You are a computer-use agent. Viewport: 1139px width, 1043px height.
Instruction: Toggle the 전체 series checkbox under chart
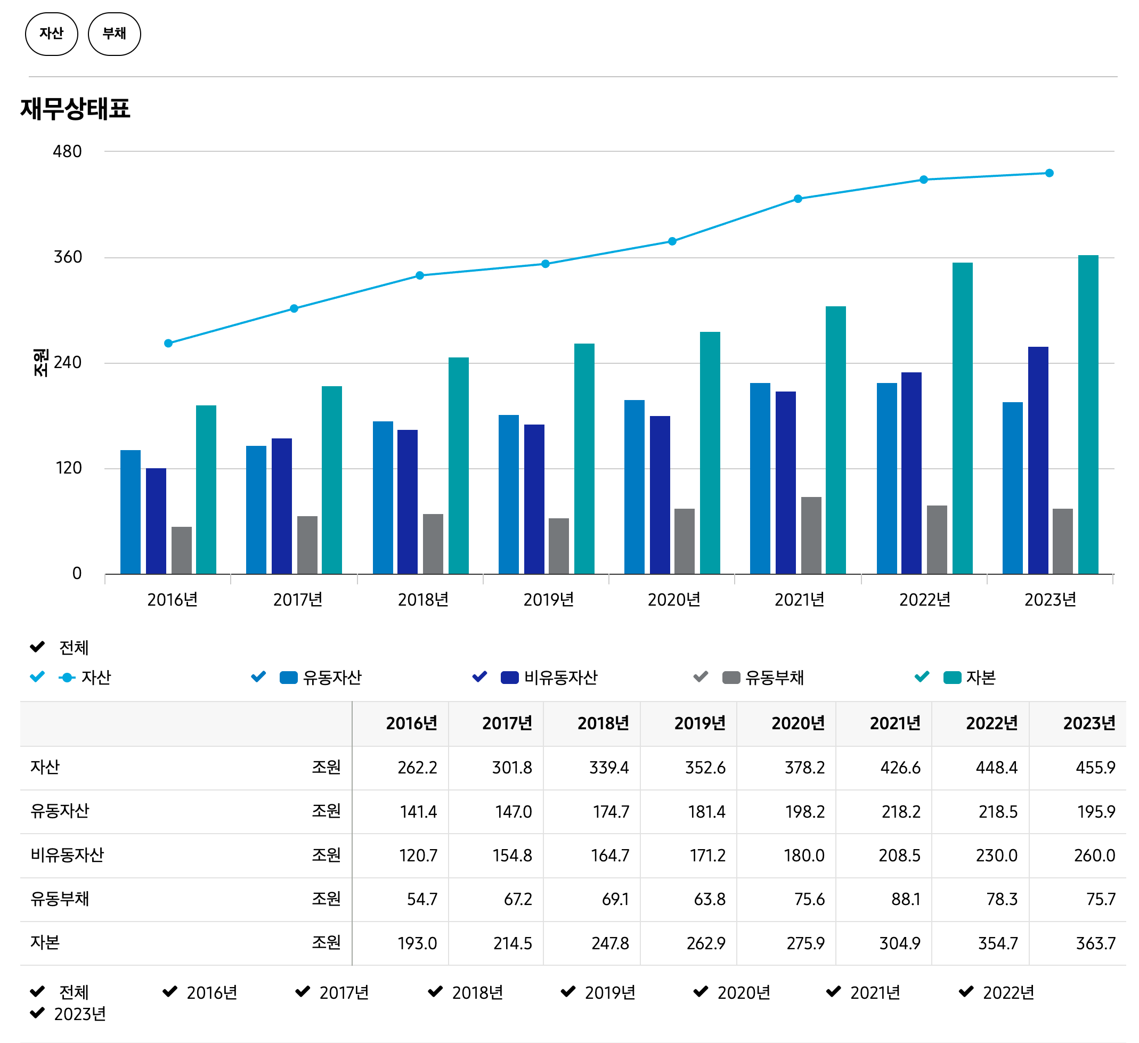37,647
